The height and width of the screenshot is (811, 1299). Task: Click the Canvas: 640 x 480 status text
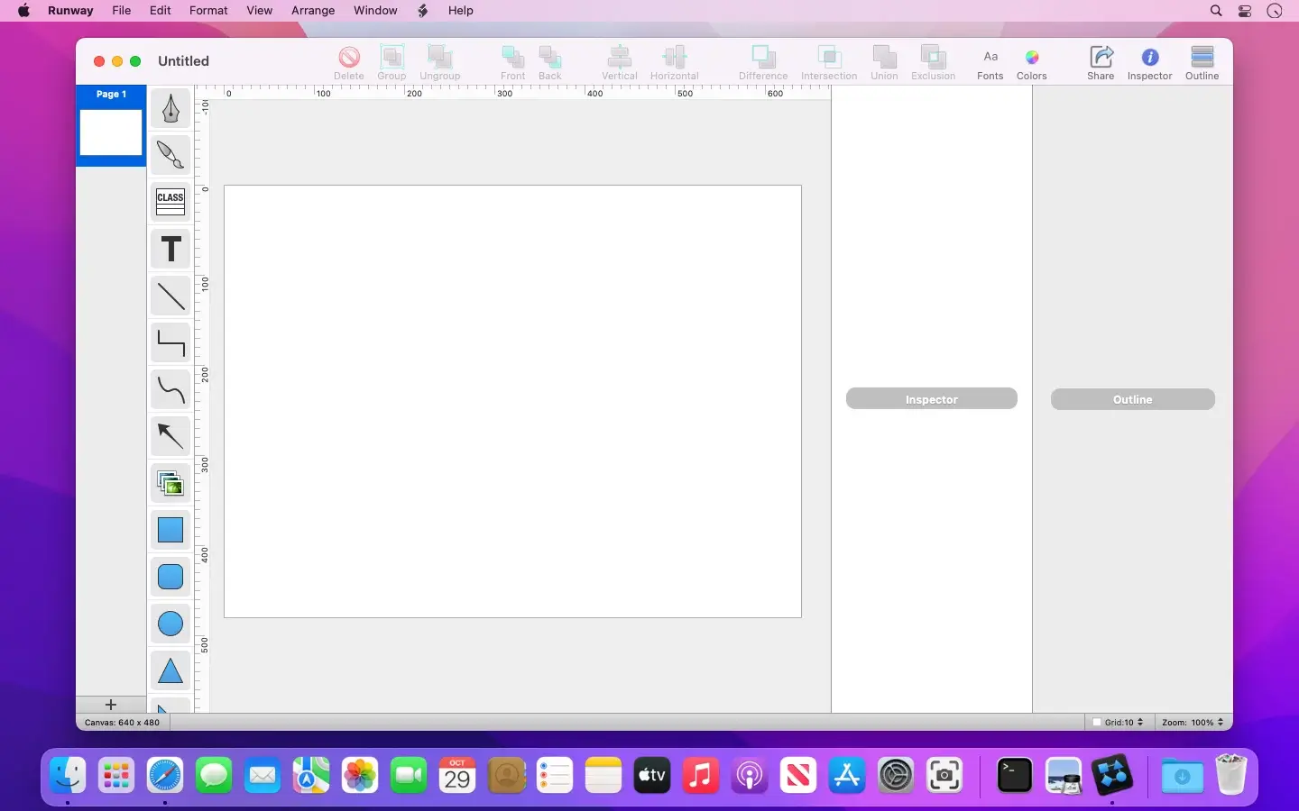122,722
